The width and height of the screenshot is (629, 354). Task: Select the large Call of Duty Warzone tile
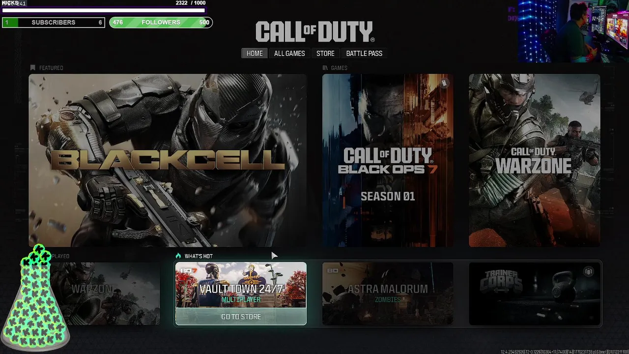coord(534,160)
